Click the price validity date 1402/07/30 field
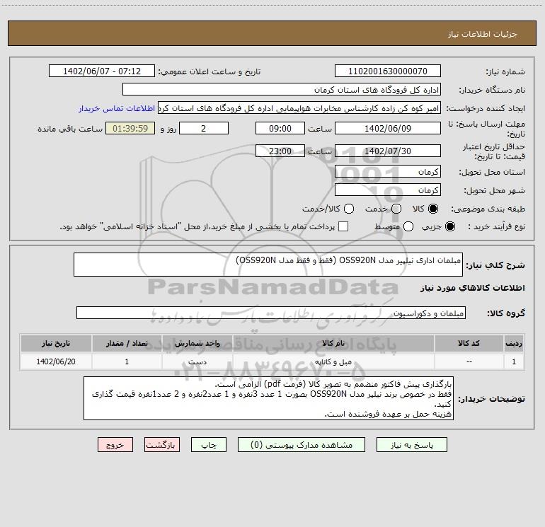Image resolution: width=545 pixels, height=527 pixels. point(388,151)
